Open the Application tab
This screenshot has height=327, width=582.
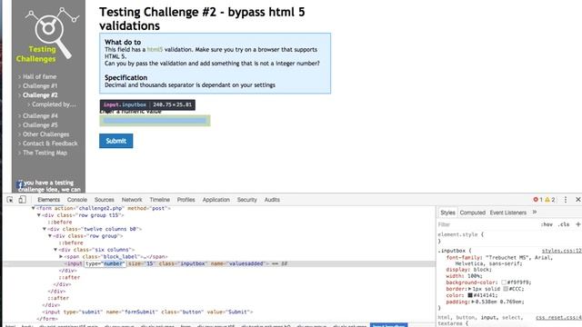coord(216,200)
